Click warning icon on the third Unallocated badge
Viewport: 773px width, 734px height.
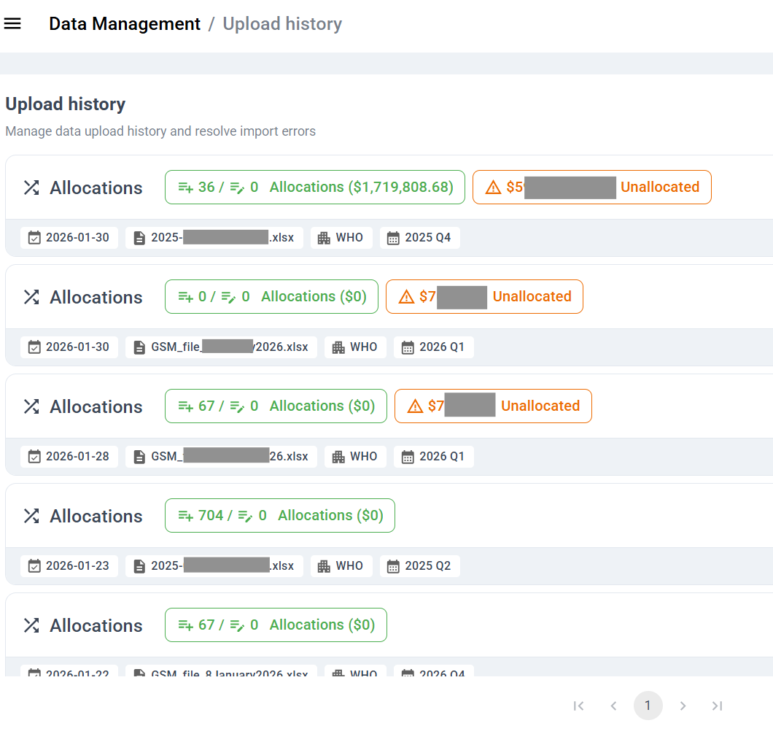click(x=415, y=406)
